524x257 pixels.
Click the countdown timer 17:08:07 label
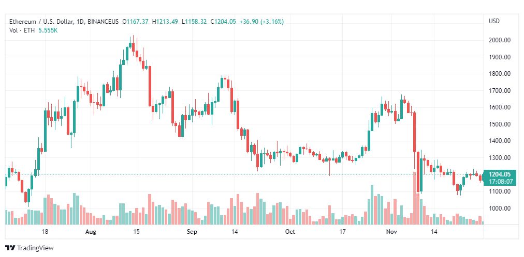(x=500, y=182)
